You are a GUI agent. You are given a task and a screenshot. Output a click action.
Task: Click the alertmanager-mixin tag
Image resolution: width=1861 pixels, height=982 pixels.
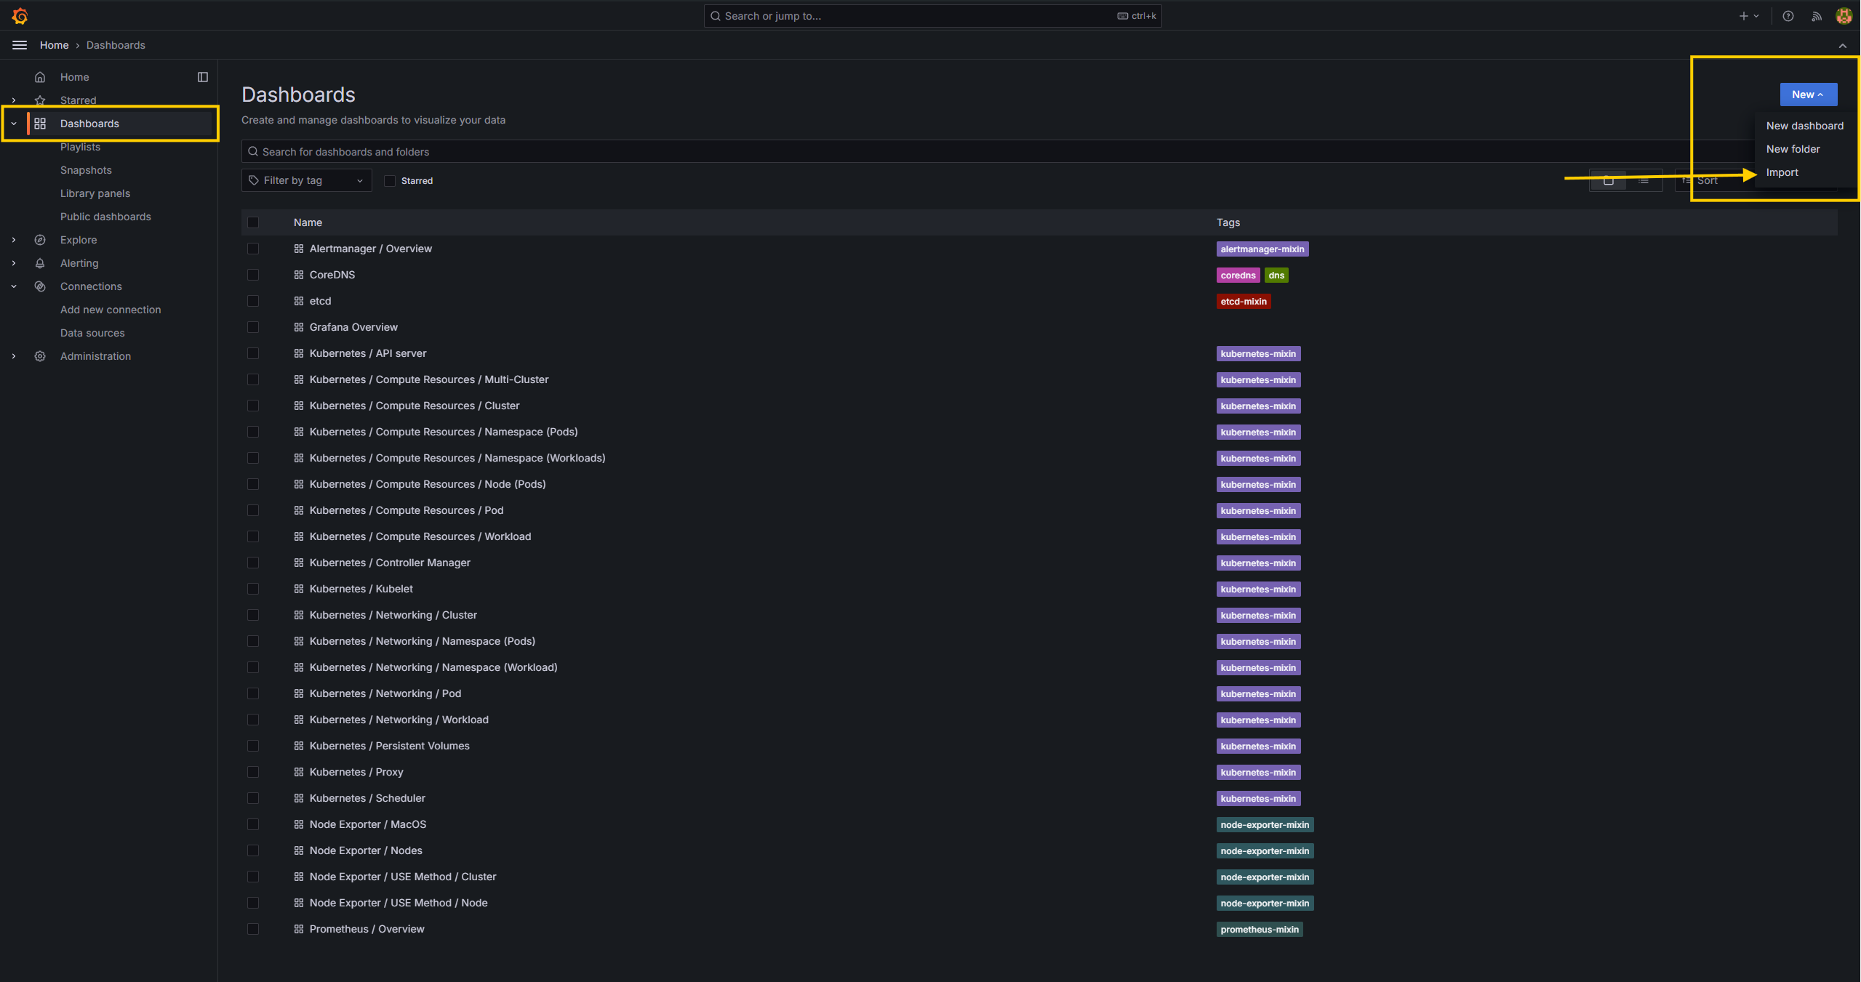tap(1262, 249)
